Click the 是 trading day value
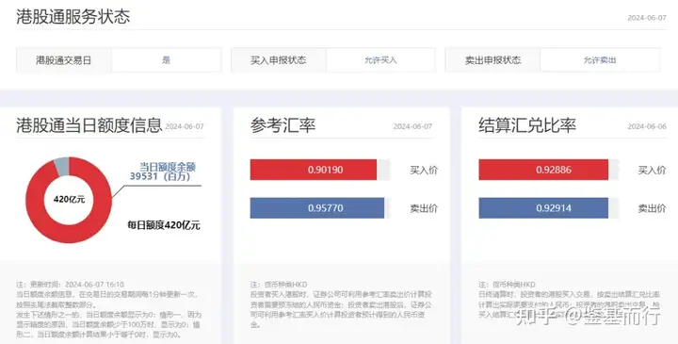678x344 pixels. 166,60
